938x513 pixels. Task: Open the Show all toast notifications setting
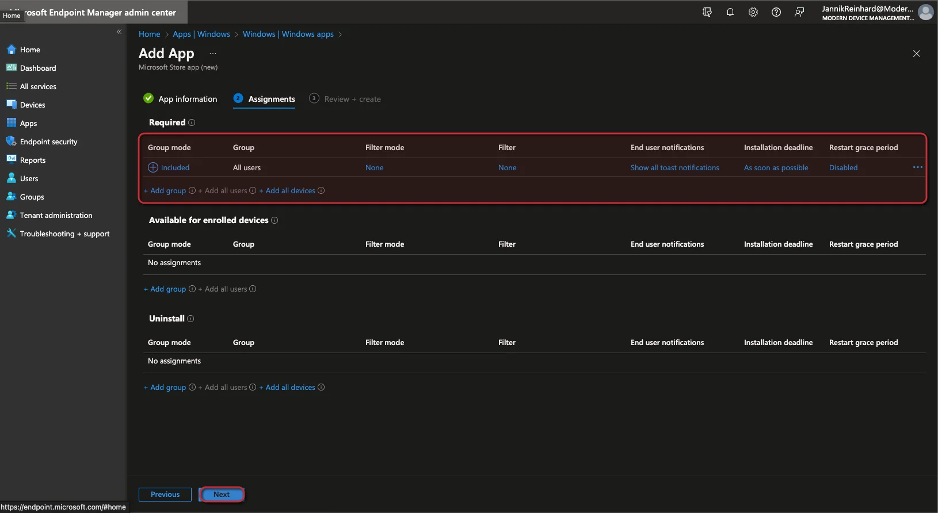point(675,167)
